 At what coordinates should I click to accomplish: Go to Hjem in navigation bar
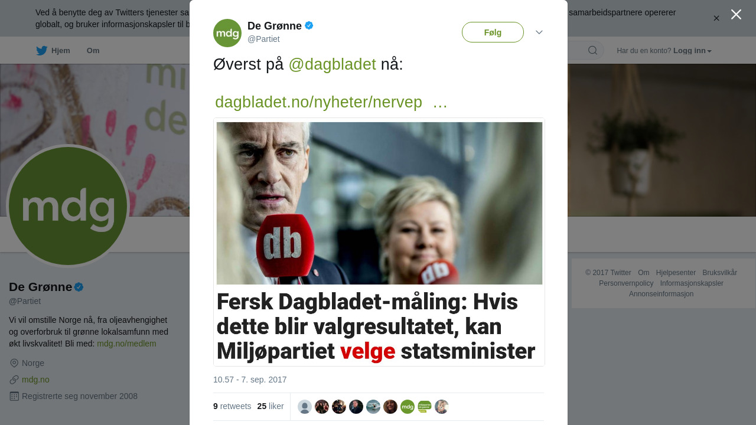click(61, 51)
